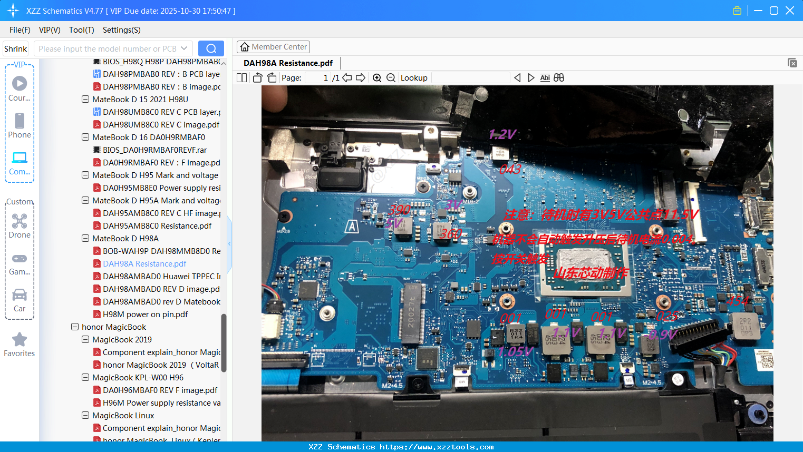Image resolution: width=803 pixels, height=452 pixels.
Task: Open DAH98AMBAD0 rev D Matebook file
Action: tap(157, 301)
